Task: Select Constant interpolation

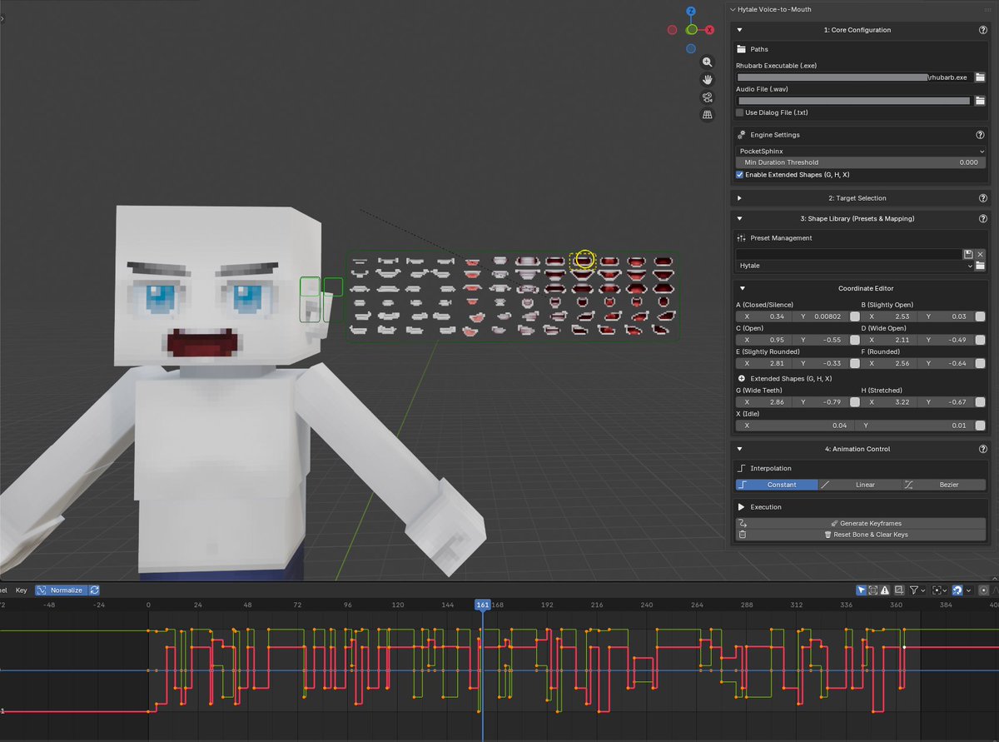Action: (777, 485)
